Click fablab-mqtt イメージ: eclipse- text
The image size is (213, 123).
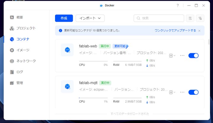coord(93,89)
